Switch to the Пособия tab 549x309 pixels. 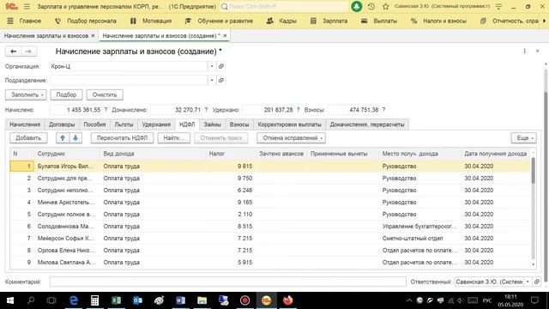point(94,124)
